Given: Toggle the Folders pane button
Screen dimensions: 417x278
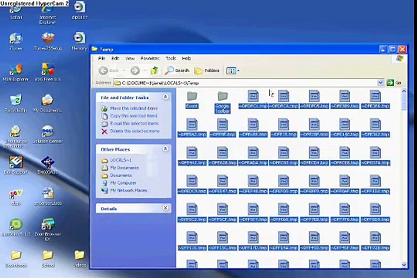Looking at the screenshot, I should click(207, 71).
